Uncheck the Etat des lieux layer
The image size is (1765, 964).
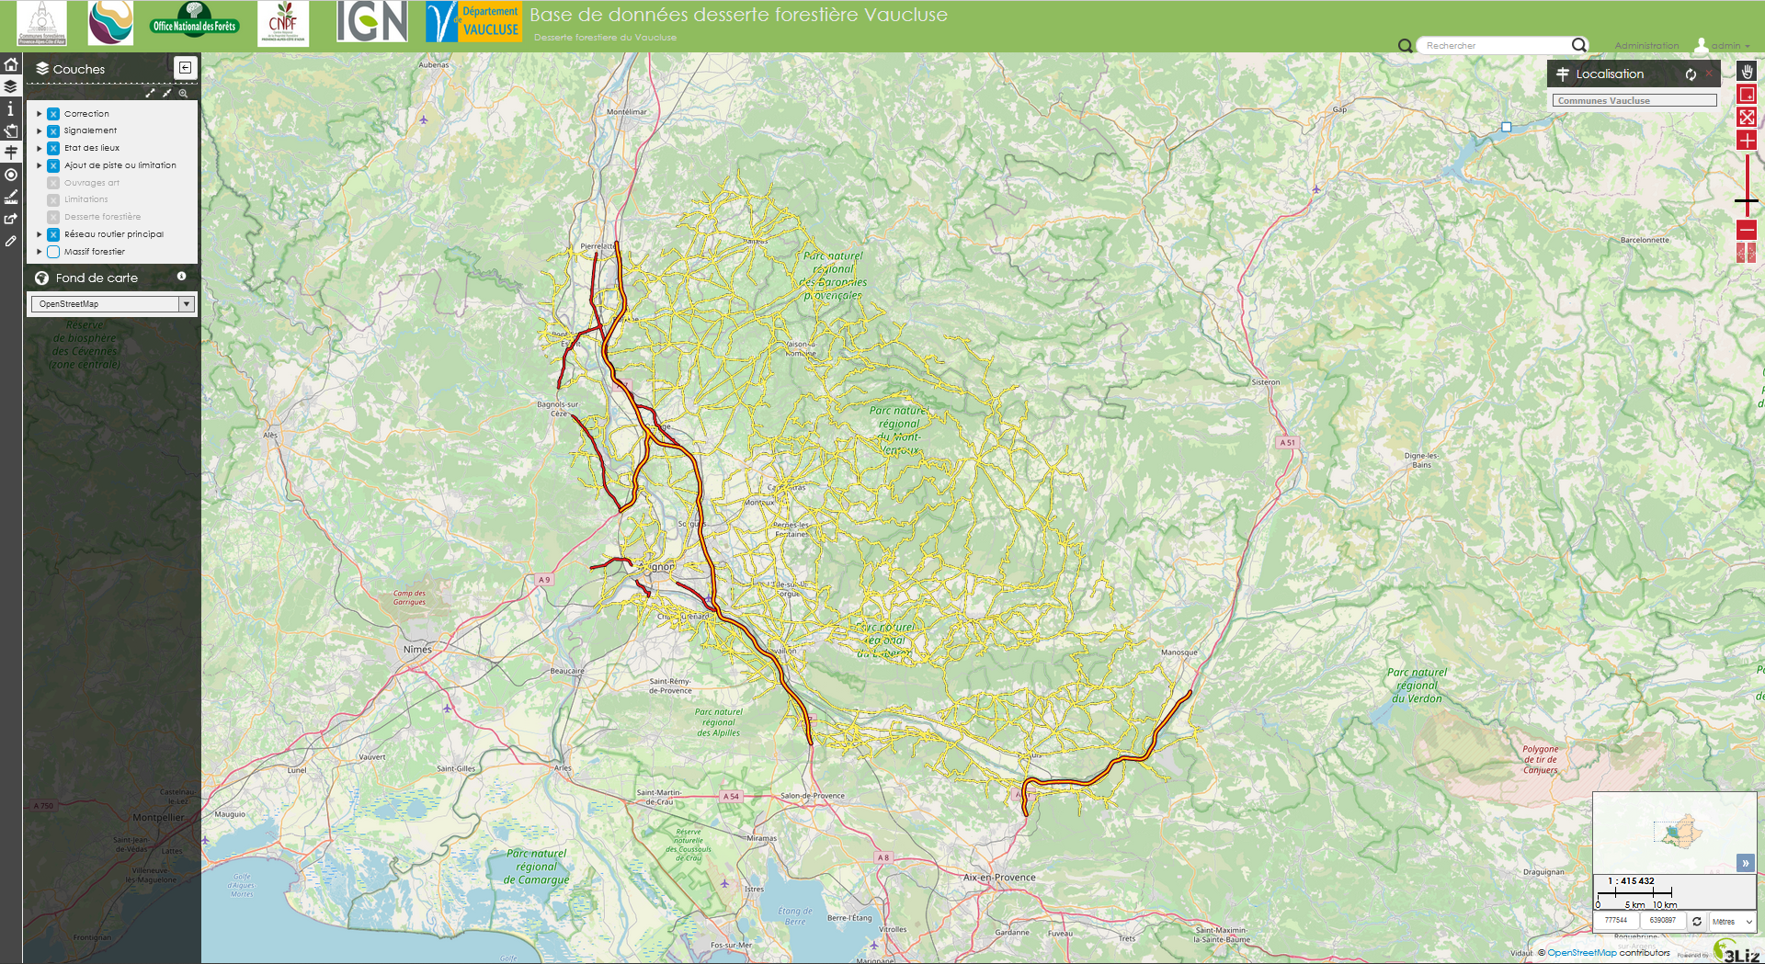(53, 148)
